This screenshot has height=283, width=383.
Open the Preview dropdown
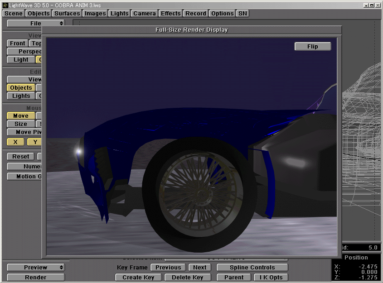(35, 267)
